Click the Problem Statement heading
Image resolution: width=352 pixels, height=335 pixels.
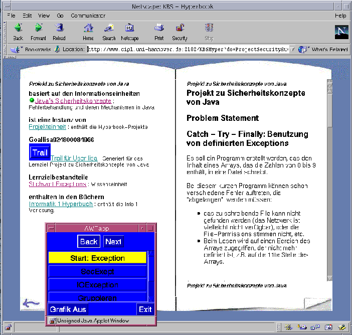tap(223, 118)
